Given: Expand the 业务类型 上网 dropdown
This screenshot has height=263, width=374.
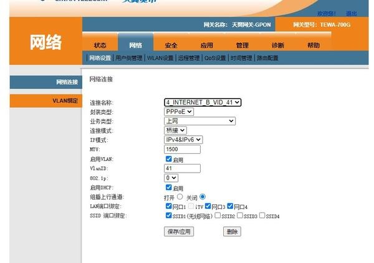Looking at the screenshot, I should click(x=199, y=121).
